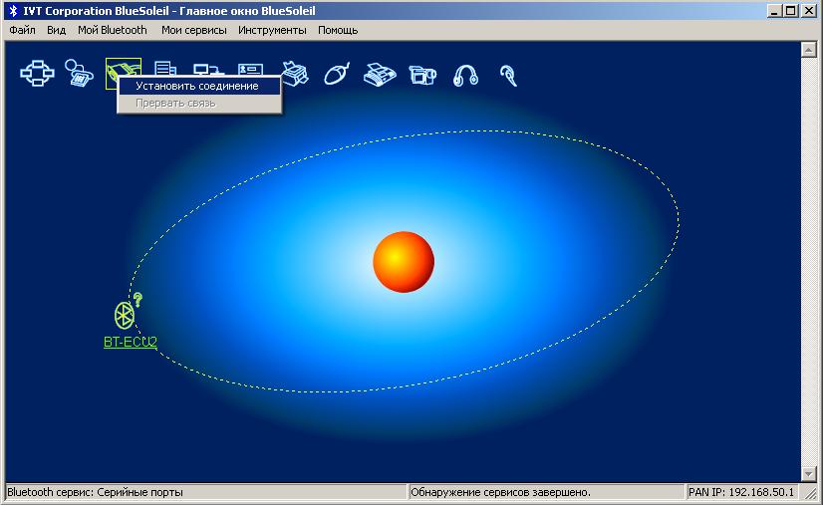Expand the Инструменты menu

coord(272,30)
